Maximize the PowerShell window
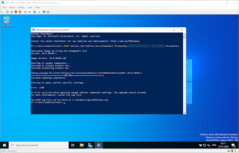Viewport: 239px width, 153px height. [x=174, y=30]
